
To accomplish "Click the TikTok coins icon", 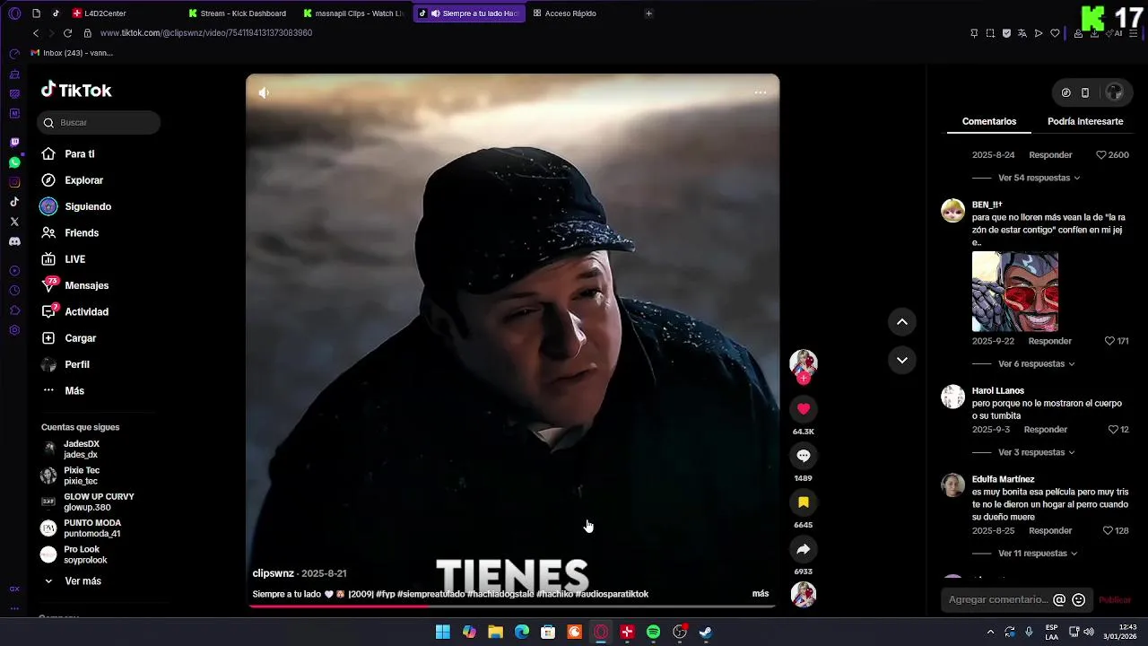I will (x=1065, y=92).
